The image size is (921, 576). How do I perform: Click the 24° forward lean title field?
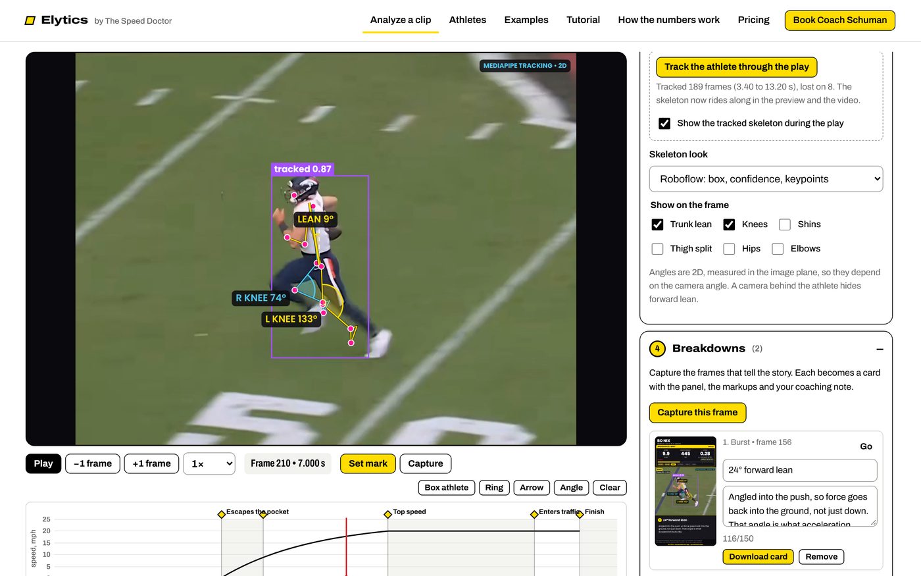tap(800, 470)
